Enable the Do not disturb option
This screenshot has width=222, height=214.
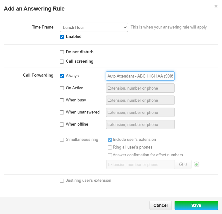click(x=62, y=52)
